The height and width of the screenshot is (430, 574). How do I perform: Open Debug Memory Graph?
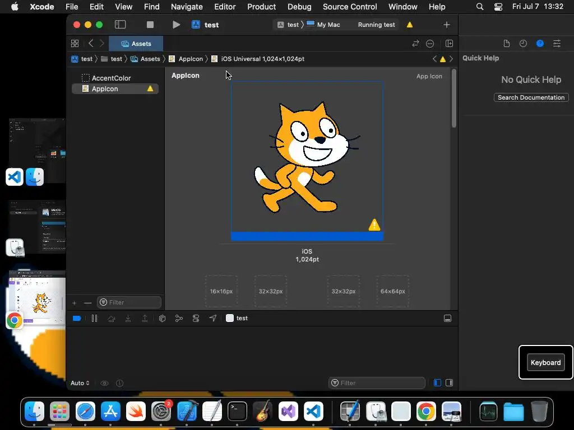click(179, 319)
